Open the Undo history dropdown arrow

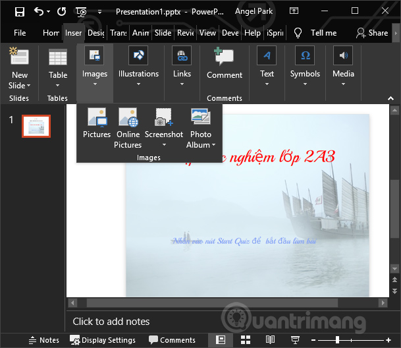click(48, 11)
